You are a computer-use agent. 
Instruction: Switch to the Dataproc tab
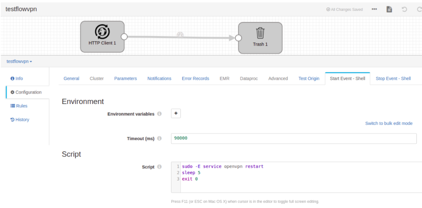[249, 79]
